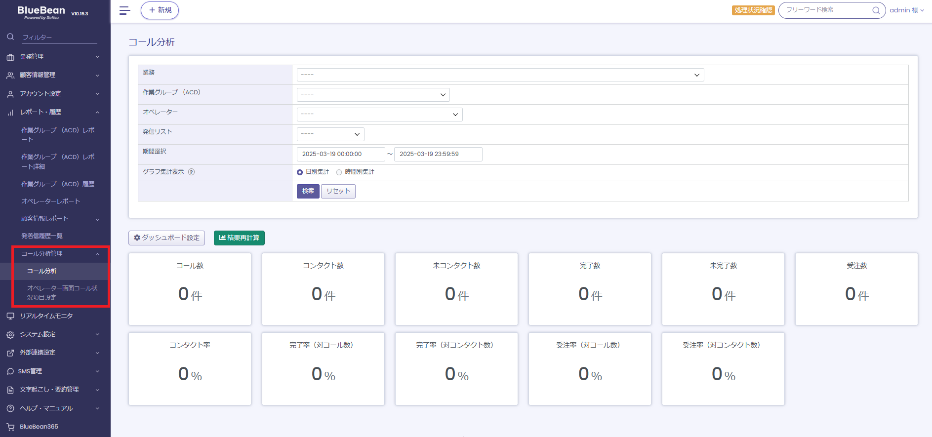932x437 pixels.
Task: Click the システム設定 gear icon
Action: [10, 334]
